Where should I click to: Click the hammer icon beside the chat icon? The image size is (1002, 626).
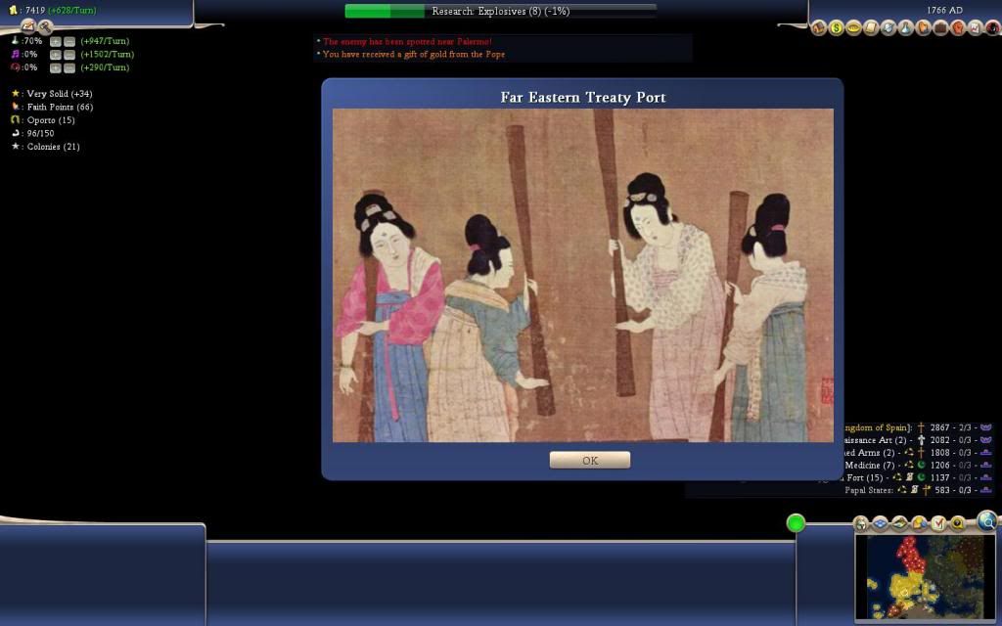tap(45, 27)
